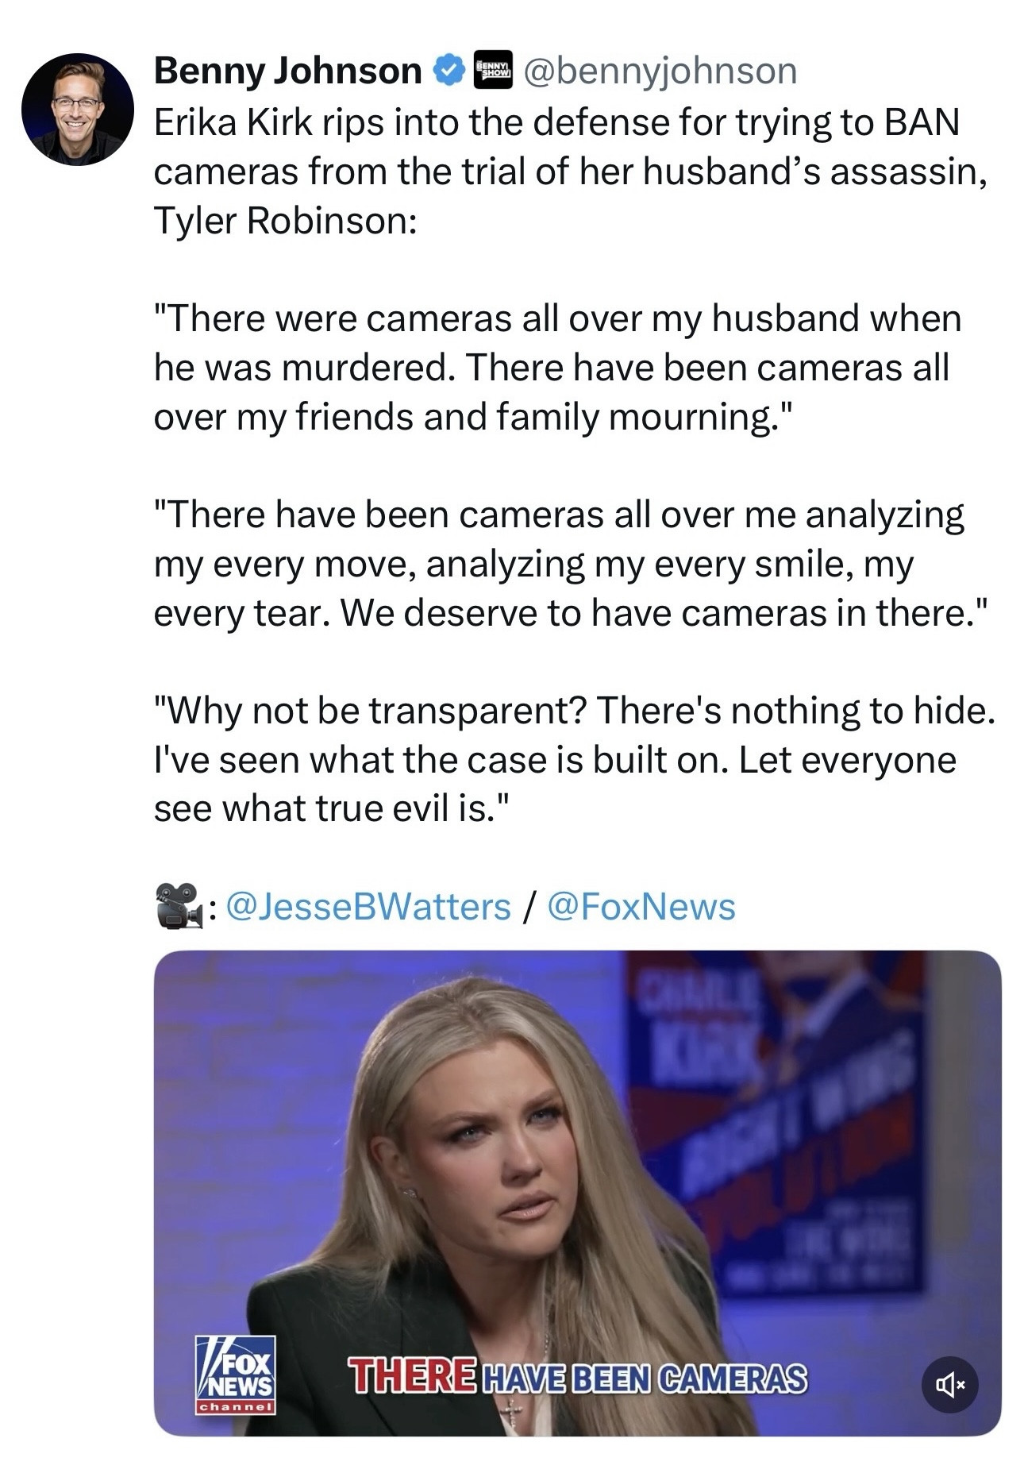Click the 'Tyler Robinson:' text line
The height and width of the screenshot is (1473, 1024).
(x=285, y=221)
